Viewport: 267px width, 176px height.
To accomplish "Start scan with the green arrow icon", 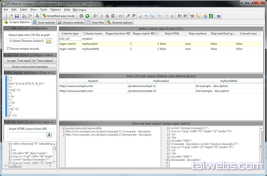I will click(x=87, y=16).
